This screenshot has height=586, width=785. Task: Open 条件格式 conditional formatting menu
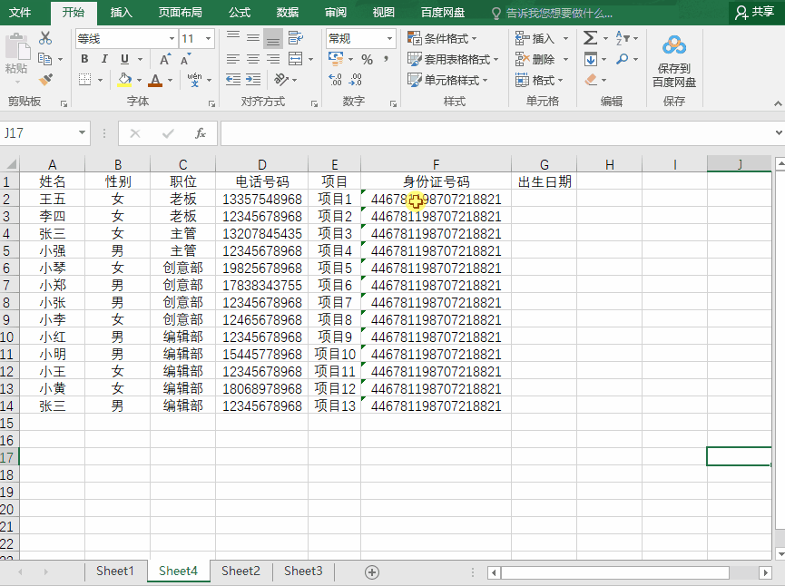[x=442, y=38]
